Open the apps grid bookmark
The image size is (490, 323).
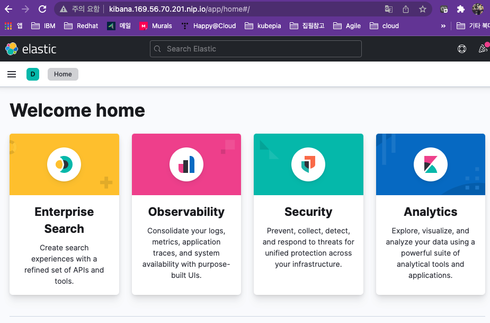point(13,26)
